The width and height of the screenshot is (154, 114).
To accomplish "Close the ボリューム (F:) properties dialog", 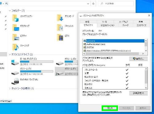I will tap(149, 16).
